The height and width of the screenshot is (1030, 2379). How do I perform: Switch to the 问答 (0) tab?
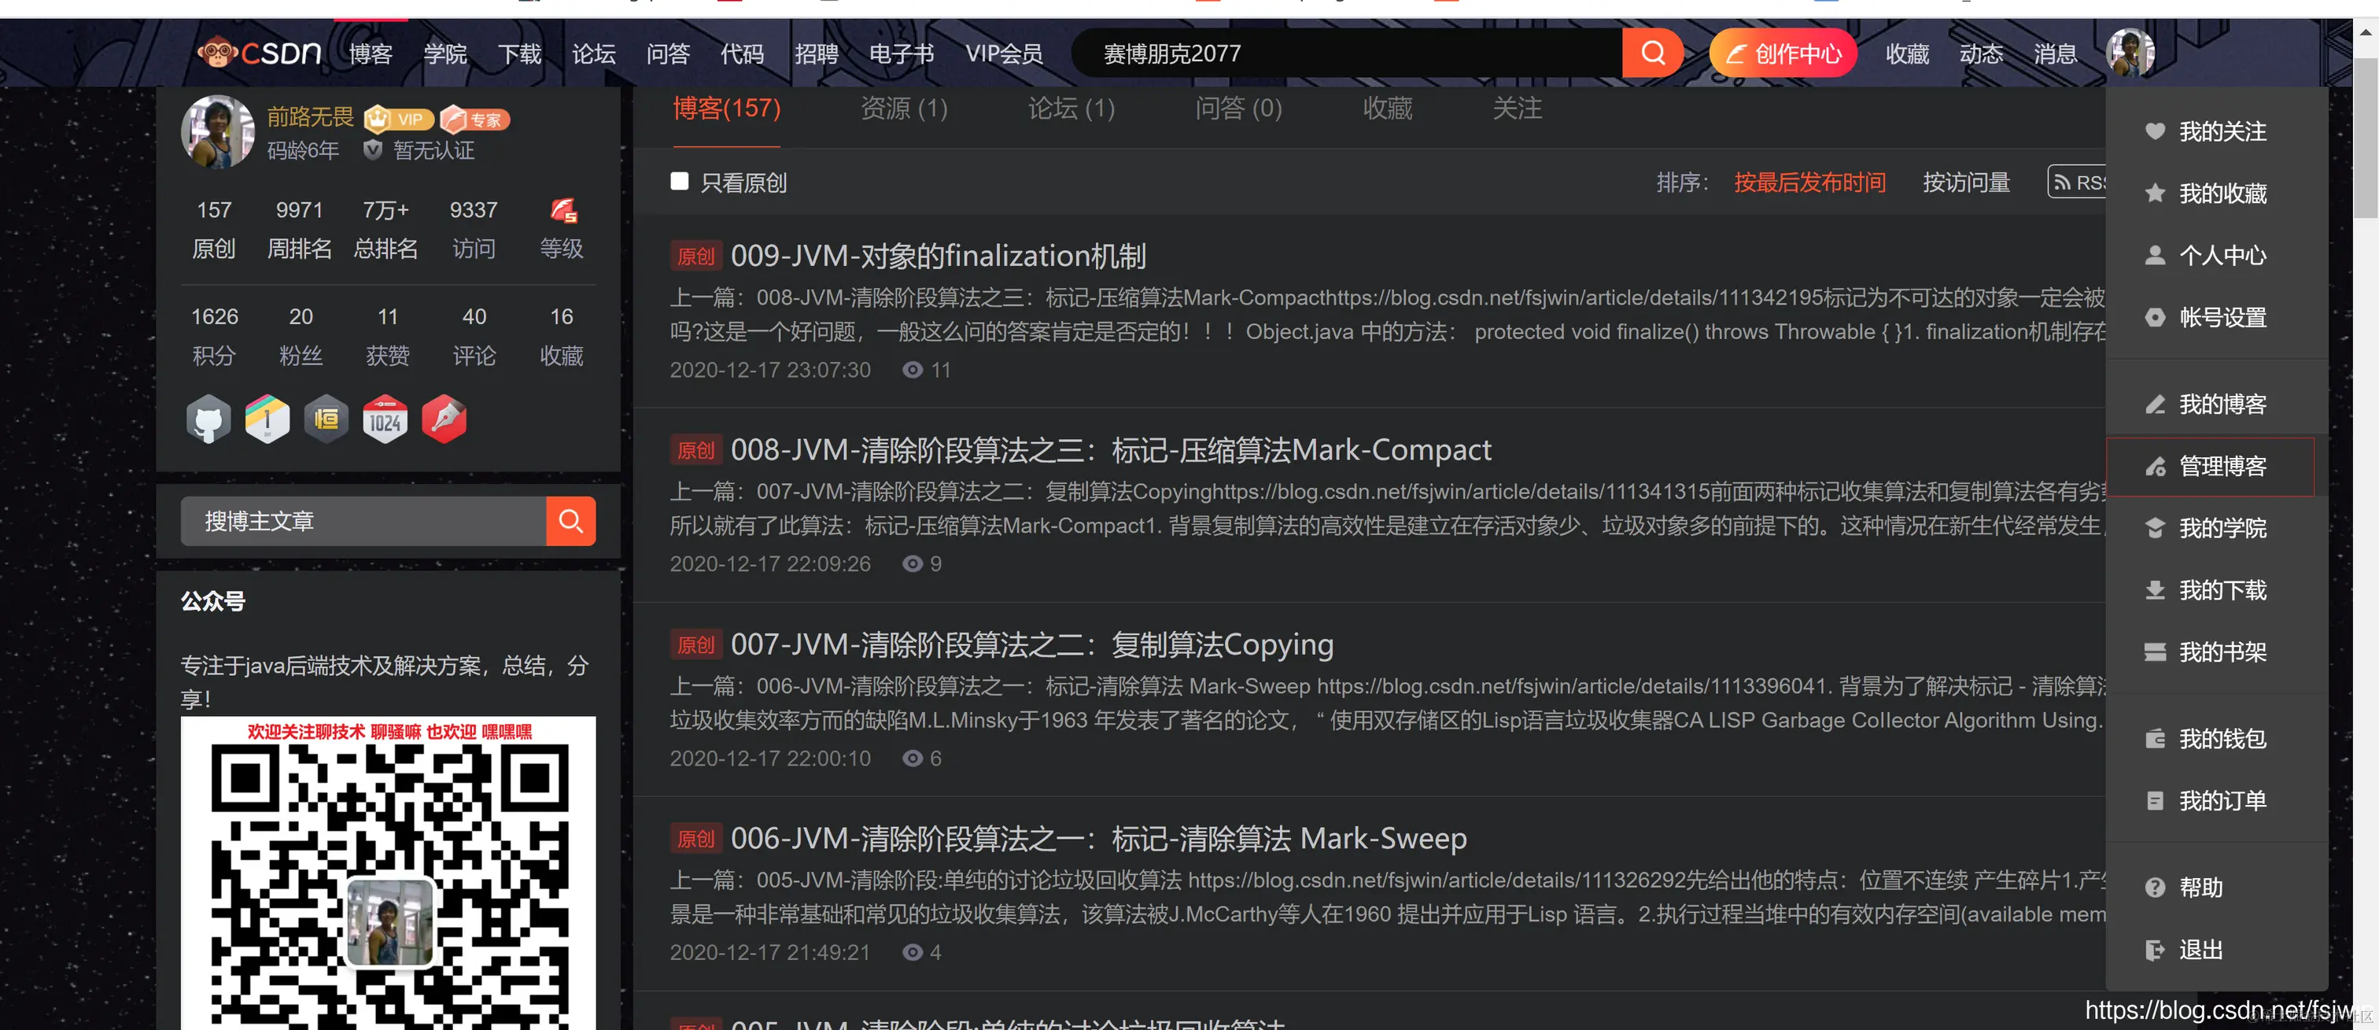[x=1237, y=109]
